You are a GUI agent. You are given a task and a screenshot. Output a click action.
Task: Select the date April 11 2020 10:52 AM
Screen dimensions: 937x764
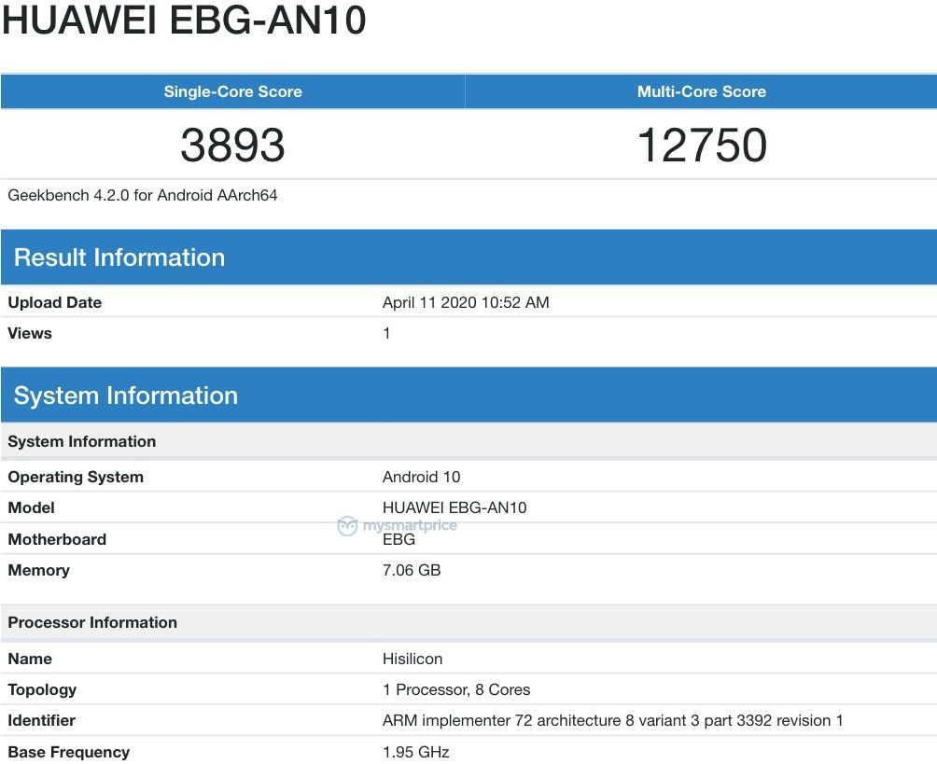(466, 302)
